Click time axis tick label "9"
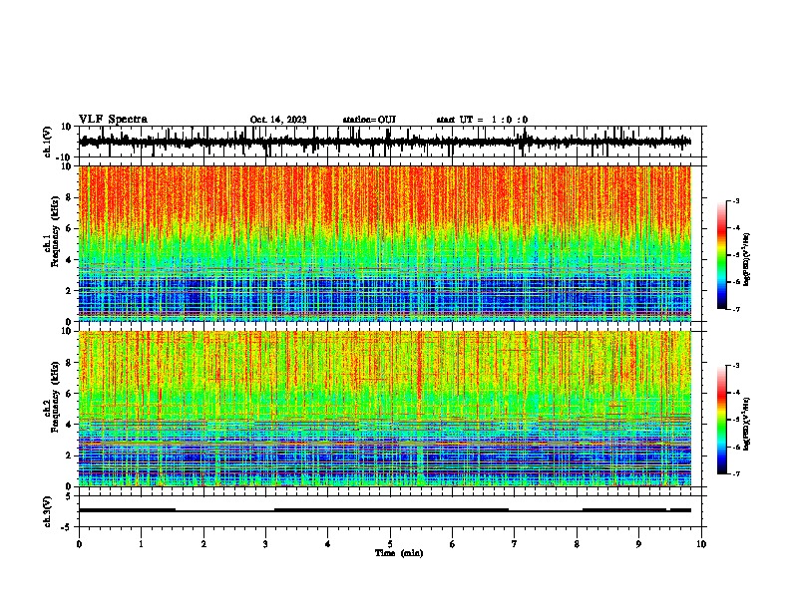This screenshot has width=790, height=610. (x=639, y=544)
